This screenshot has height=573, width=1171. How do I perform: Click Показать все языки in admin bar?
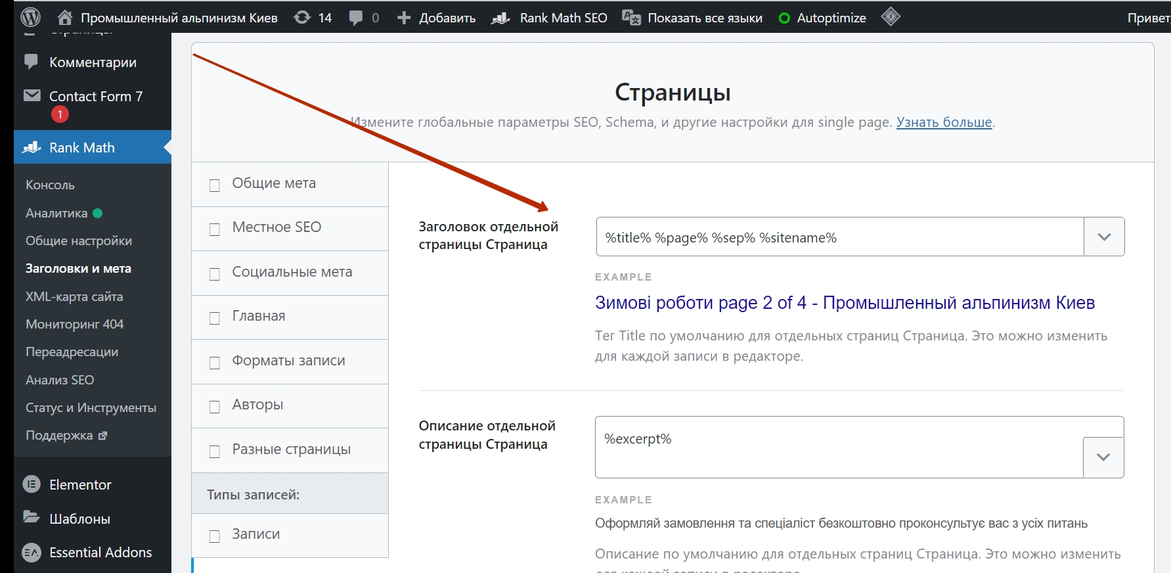click(705, 18)
